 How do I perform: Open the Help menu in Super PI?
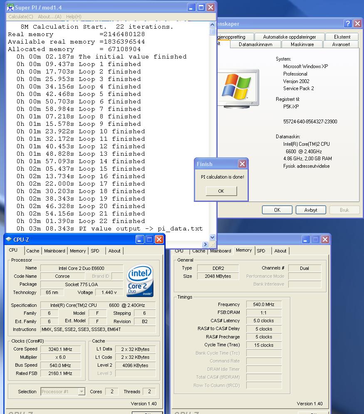[74, 17]
